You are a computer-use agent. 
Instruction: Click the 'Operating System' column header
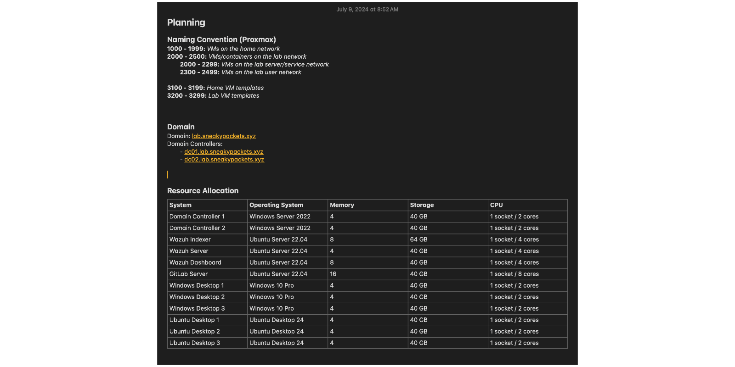tap(288, 205)
